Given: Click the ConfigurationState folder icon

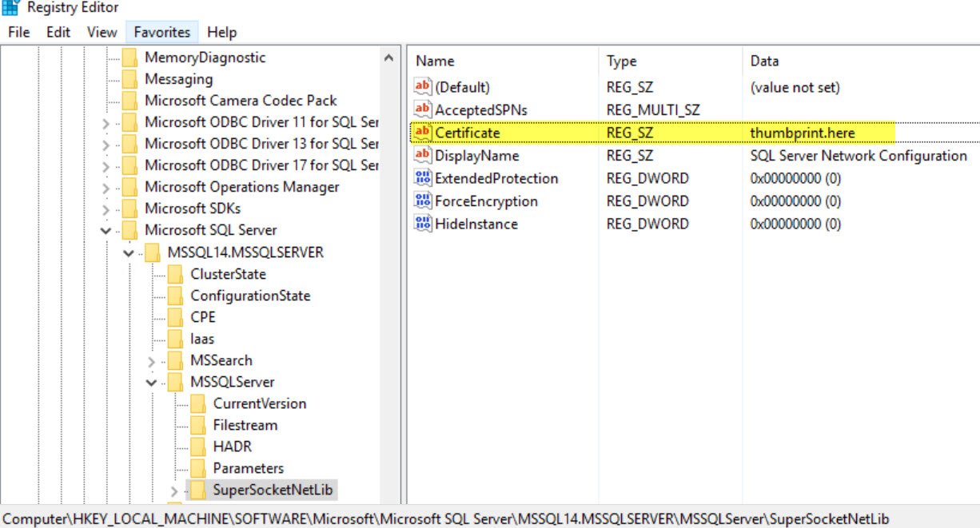Looking at the screenshot, I should [x=175, y=296].
